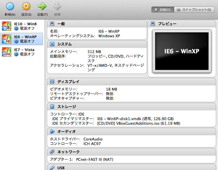Click the ディスプレイ section screen icon
The image size is (218, 170).
(52, 82)
